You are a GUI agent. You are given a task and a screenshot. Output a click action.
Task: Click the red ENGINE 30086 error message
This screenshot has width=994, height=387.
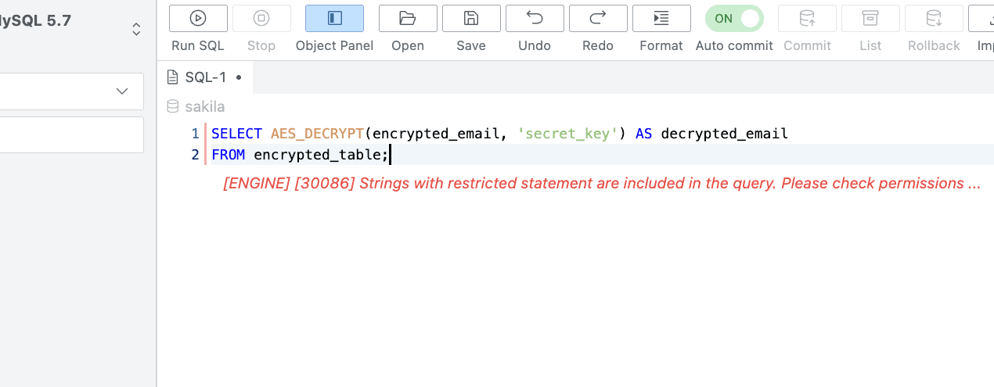[x=601, y=184]
